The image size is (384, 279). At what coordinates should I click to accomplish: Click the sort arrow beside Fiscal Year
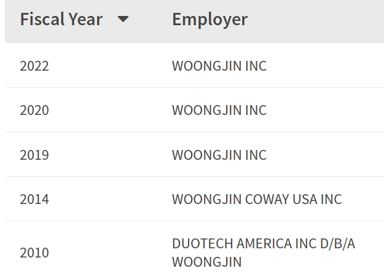pos(123,19)
